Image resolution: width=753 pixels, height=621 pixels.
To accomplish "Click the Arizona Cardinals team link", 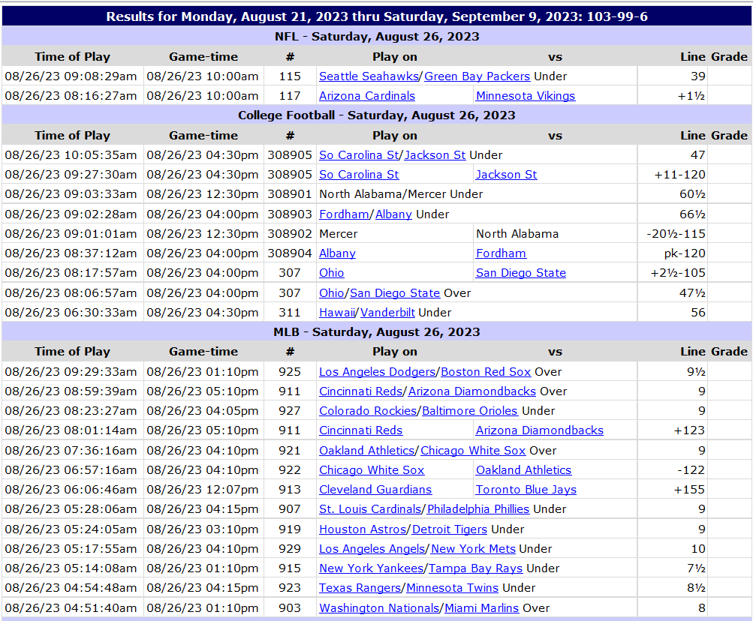I will click(367, 96).
